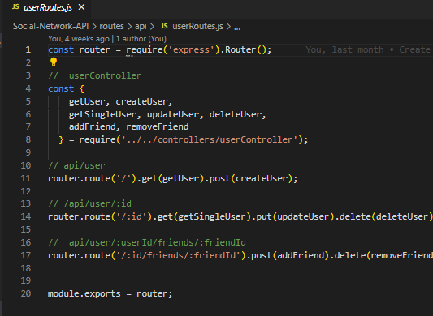Click removeFriend on line 7
The image size is (433, 316).
[x=158, y=127]
